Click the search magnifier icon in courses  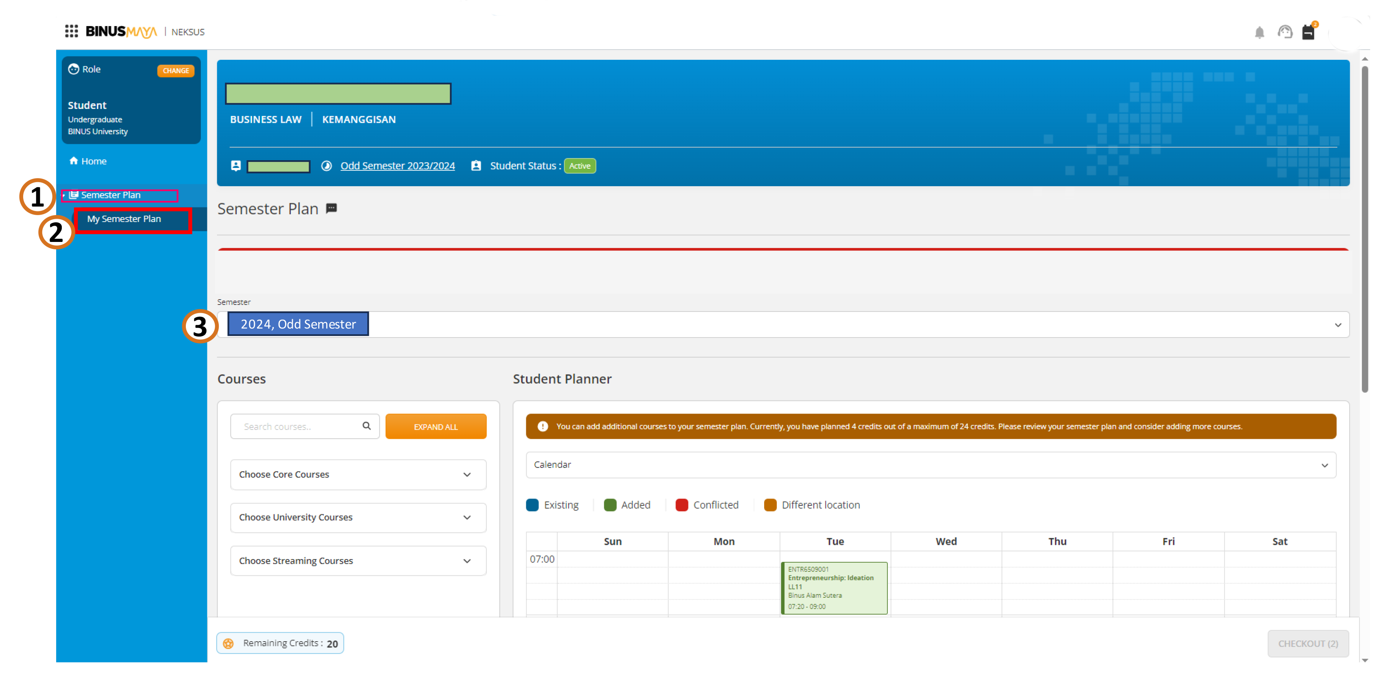pos(366,426)
